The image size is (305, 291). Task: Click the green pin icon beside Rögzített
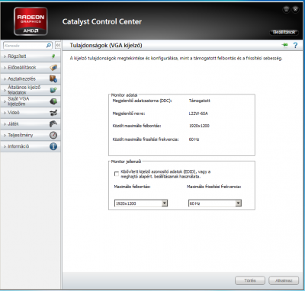(x=53, y=56)
